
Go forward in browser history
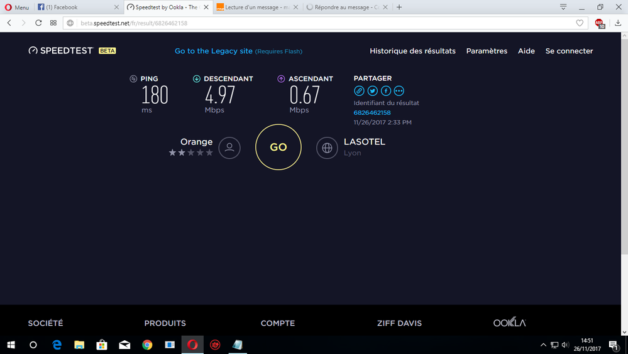24,23
